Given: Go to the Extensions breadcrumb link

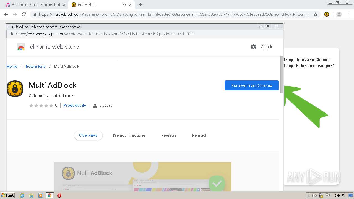Looking at the screenshot, I should tap(35, 66).
